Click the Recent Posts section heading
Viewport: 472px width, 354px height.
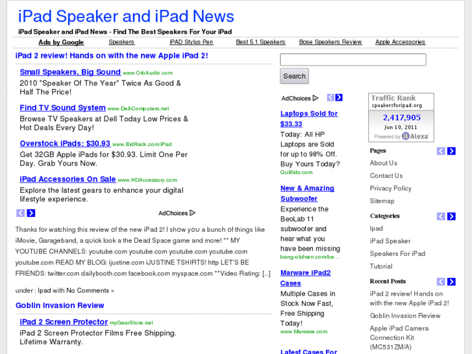[x=388, y=281]
